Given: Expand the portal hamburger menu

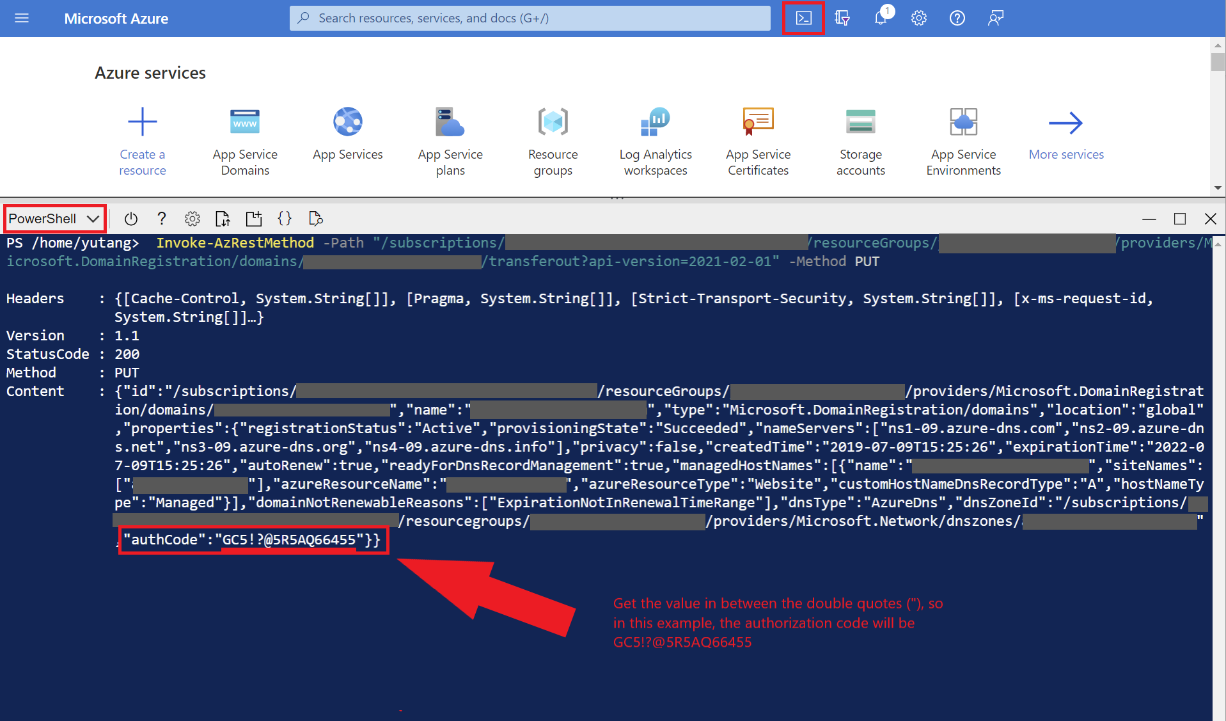Looking at the screenshot, I should click(x=21, y=18).
